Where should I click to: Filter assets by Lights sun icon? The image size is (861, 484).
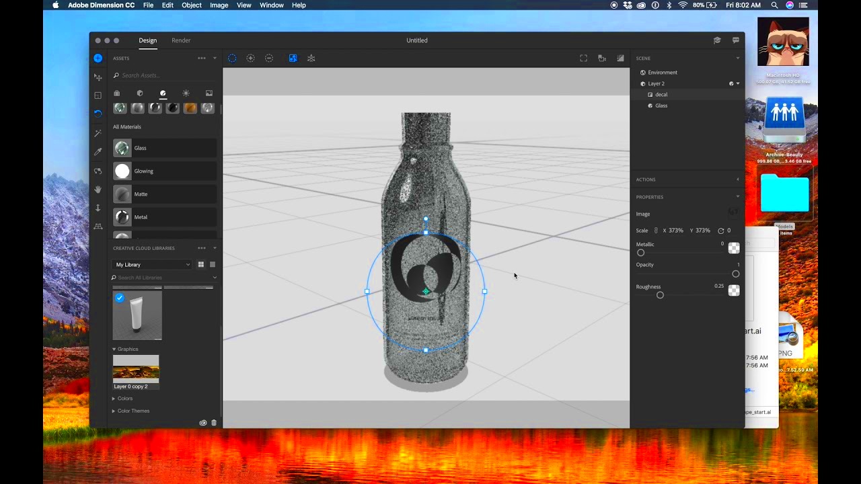coord(186,93)
